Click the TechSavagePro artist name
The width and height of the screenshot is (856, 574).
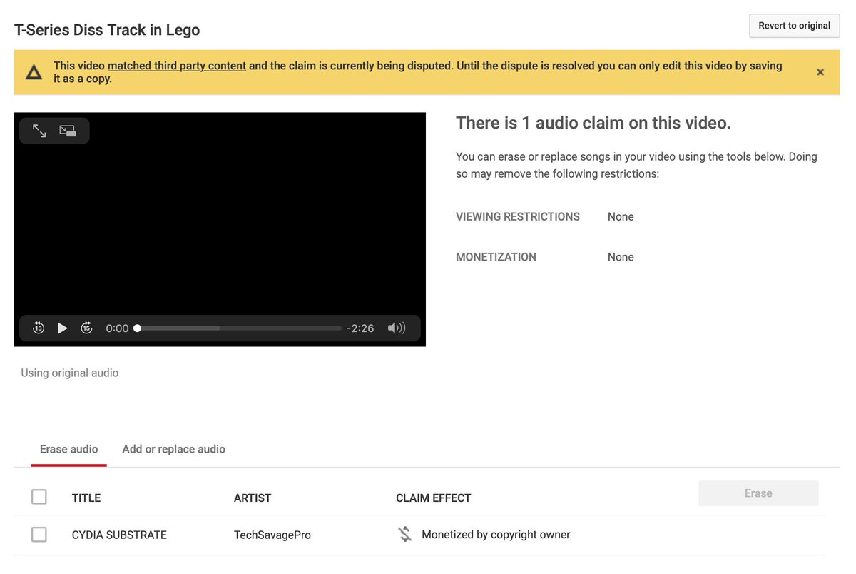pyautogui.click(x=272, y=535)
